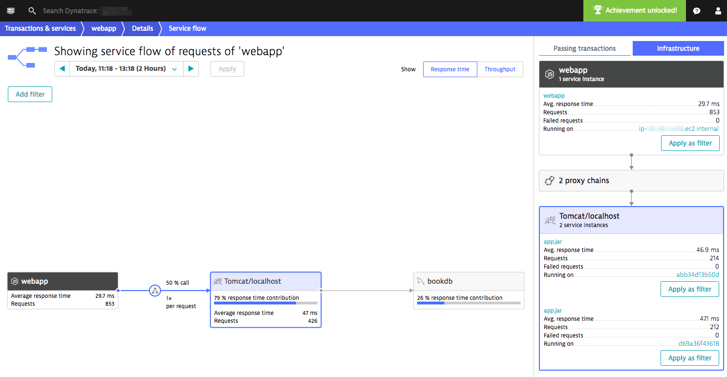Open the Dynatrace navigation menu icon
The image size is (727, 377).
11,11
